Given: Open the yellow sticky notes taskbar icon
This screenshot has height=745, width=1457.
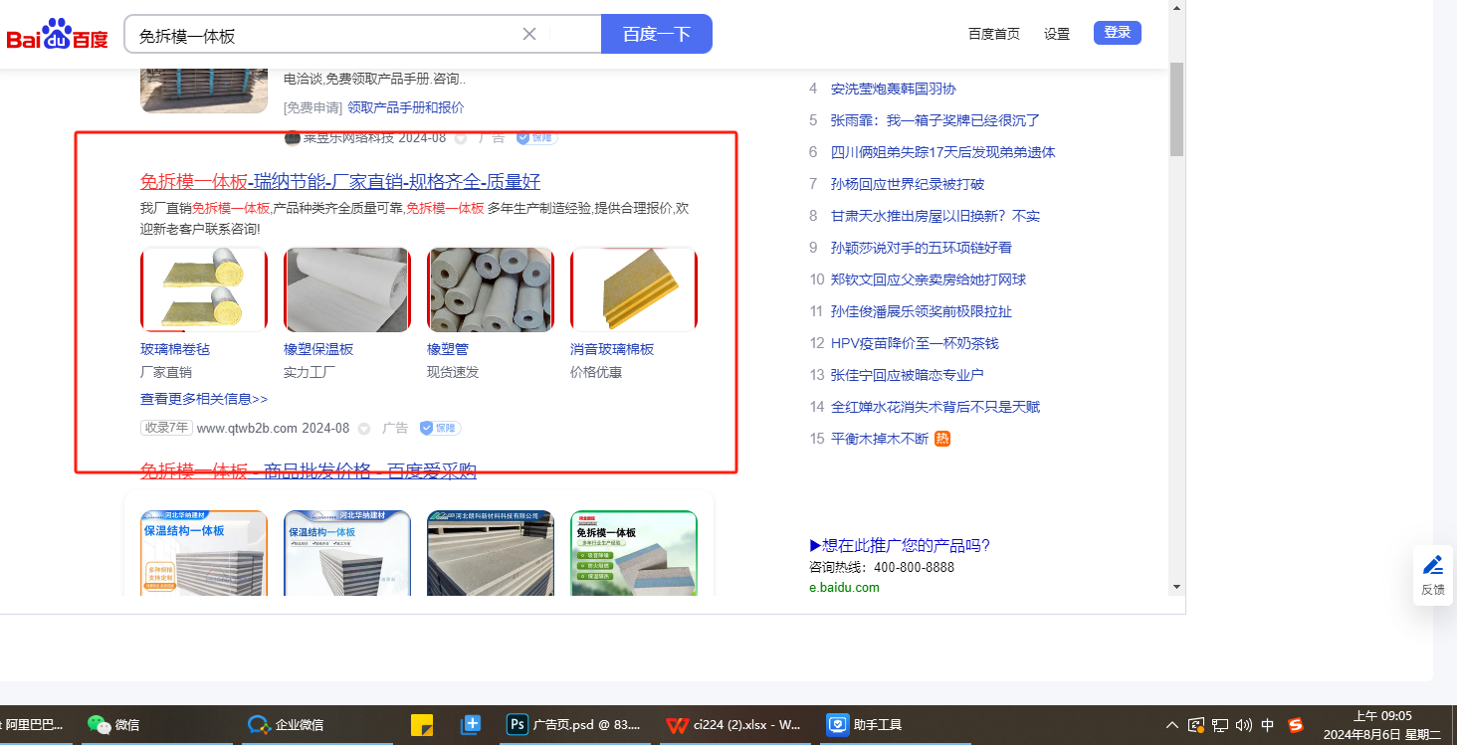Looking at the screenshot, I should point(422,725).
